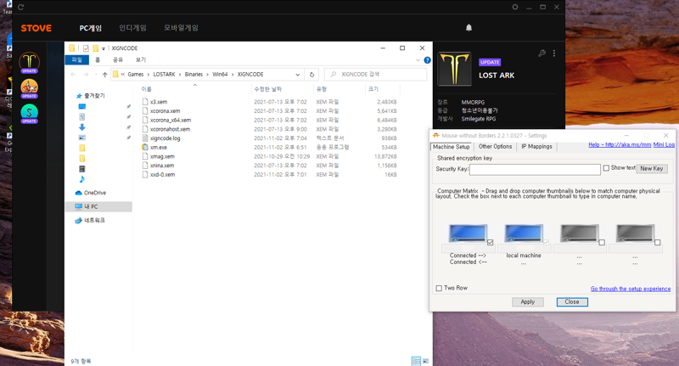This screenshot has height=366, width=679.
Task: Switch to Other Options tab
Action: (495, 147)
